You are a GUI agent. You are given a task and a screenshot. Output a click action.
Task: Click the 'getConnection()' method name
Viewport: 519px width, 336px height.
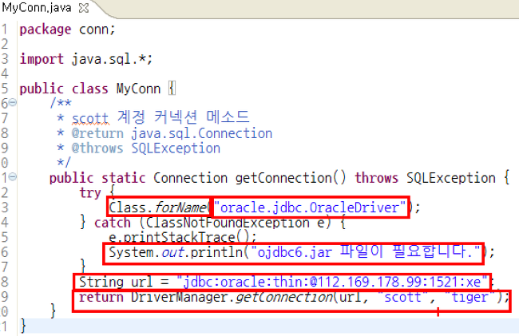[x=291, y=178]
